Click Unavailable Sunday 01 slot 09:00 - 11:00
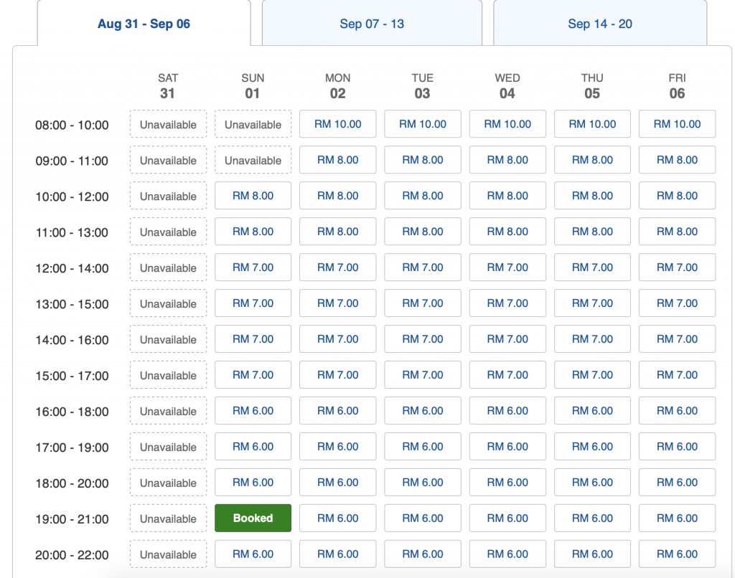 (253, 160)
